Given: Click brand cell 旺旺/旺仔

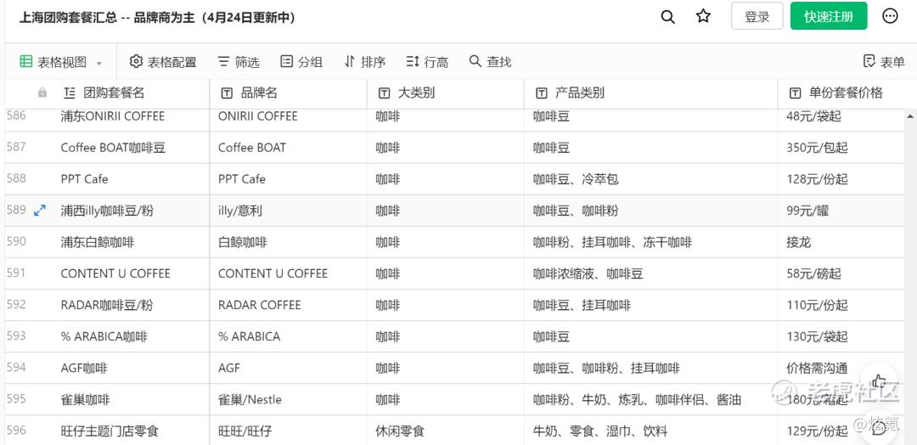Looking at the screenshot, I should (x=245, y=432).
